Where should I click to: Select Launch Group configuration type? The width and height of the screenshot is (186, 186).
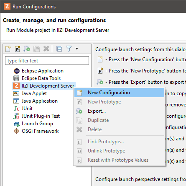pos(37,124)
